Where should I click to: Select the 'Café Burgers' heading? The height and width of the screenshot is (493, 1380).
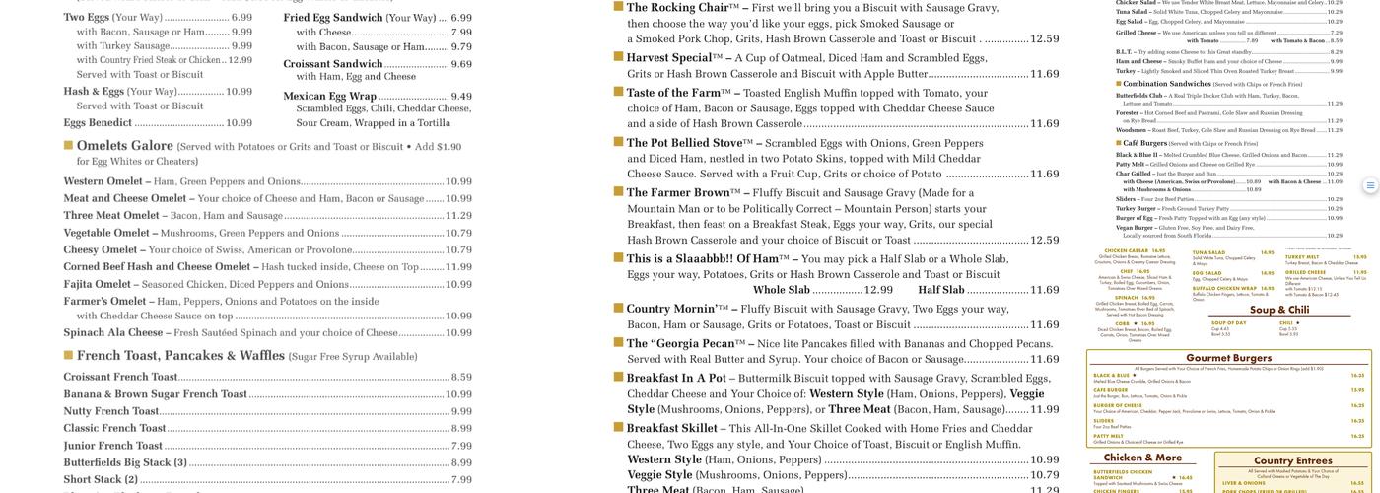[1145, 143]
